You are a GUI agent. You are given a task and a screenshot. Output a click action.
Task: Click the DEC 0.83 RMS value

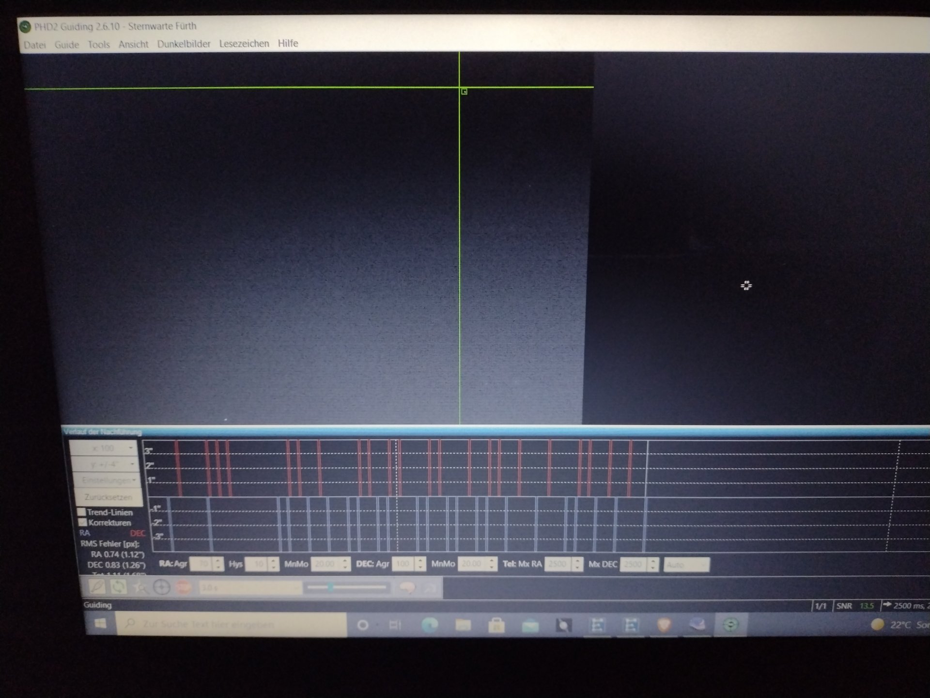[x=116, y=565]
